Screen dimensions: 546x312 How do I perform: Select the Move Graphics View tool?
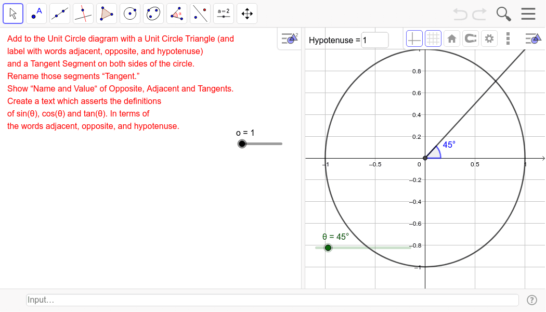(x=246, y=14)
